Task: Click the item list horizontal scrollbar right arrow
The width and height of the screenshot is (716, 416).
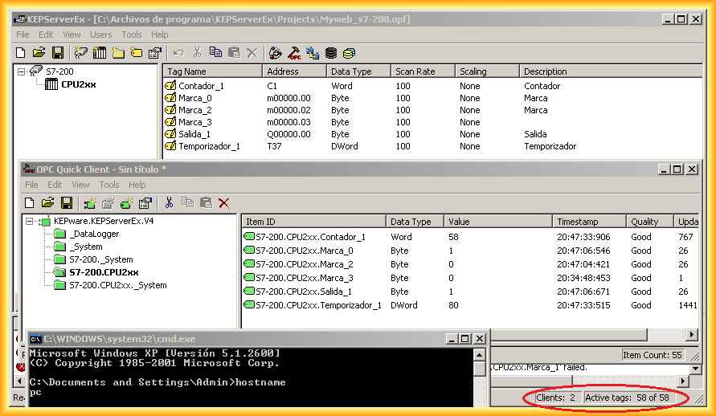Action: point(692,335)
